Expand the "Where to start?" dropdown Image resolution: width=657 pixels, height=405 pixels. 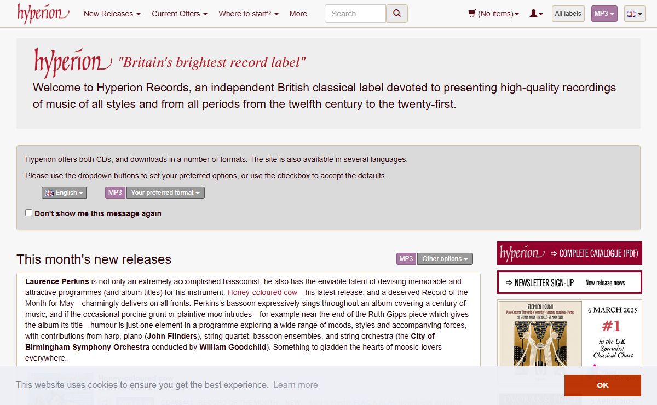click(x=248, y=14)
